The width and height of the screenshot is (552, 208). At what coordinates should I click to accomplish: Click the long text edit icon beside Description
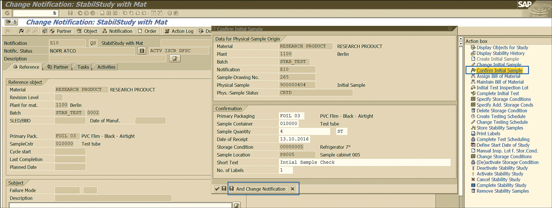(x=175, y=58)
